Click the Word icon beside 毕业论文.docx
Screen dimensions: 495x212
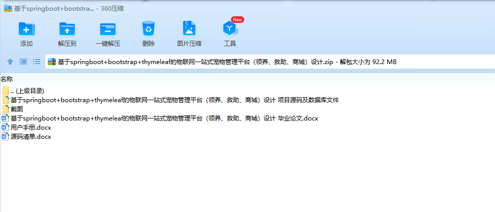[x=6, y=118]
